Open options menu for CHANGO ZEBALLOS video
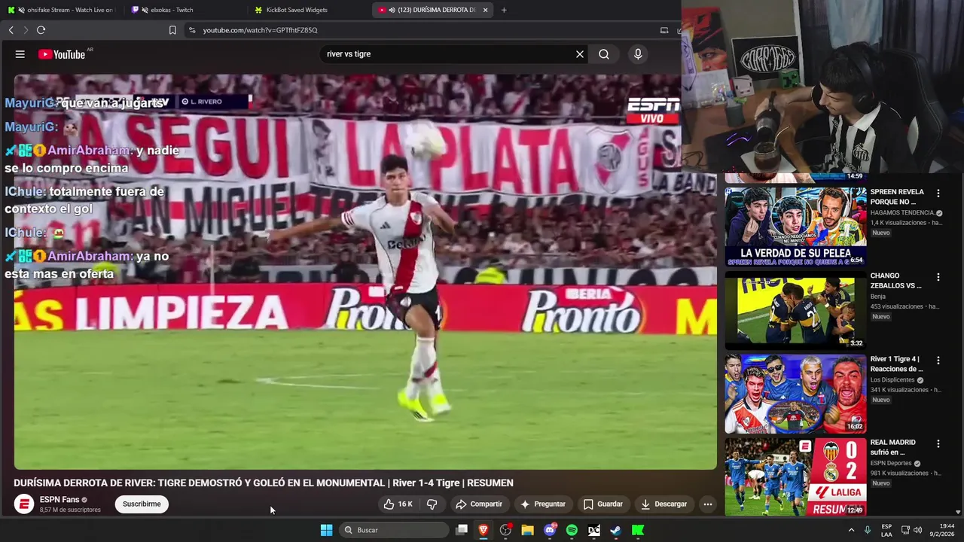 click(x=938, y=277)
